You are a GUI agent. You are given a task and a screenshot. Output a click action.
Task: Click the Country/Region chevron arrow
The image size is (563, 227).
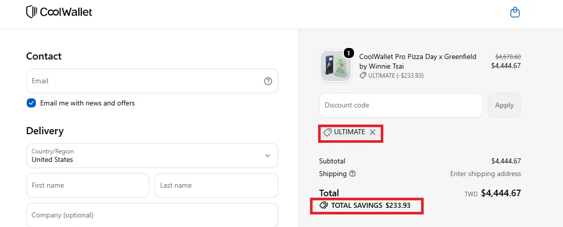point(268,156)
